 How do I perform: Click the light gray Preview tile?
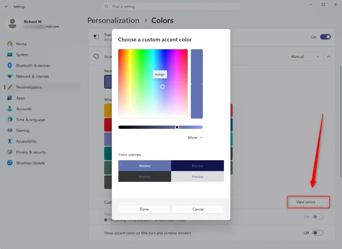[198, 176]
